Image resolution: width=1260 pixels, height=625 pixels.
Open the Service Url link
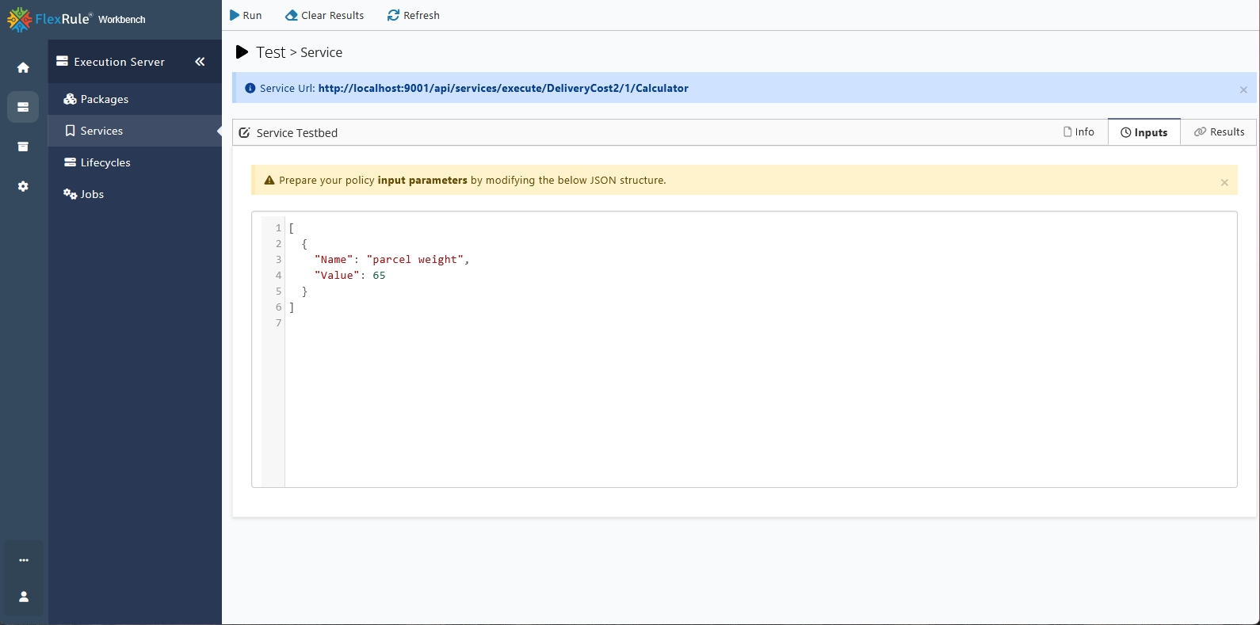tap(503, 88)
